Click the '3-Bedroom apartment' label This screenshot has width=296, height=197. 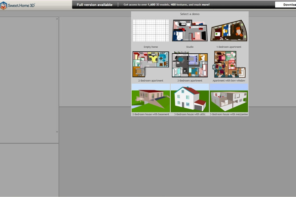190,80
